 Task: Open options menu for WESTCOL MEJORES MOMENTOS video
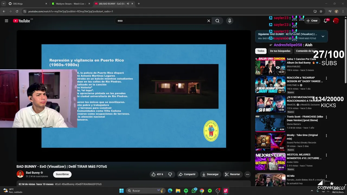click(326, 155)
